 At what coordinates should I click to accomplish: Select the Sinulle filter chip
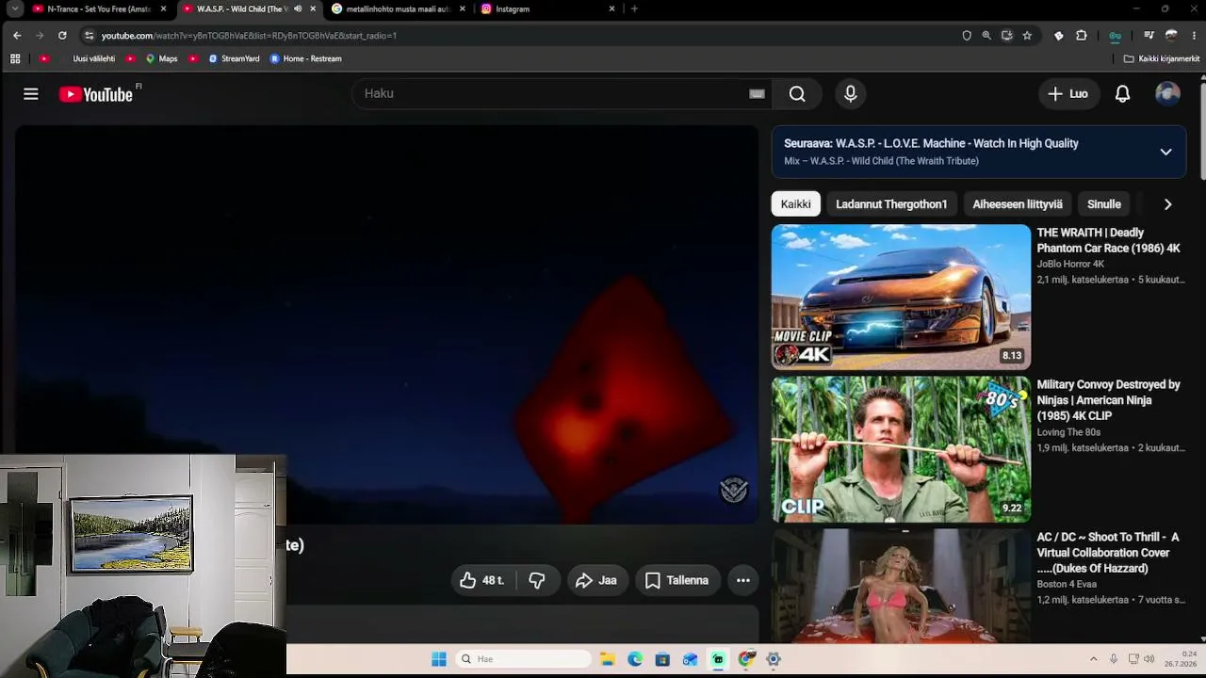1104,204
